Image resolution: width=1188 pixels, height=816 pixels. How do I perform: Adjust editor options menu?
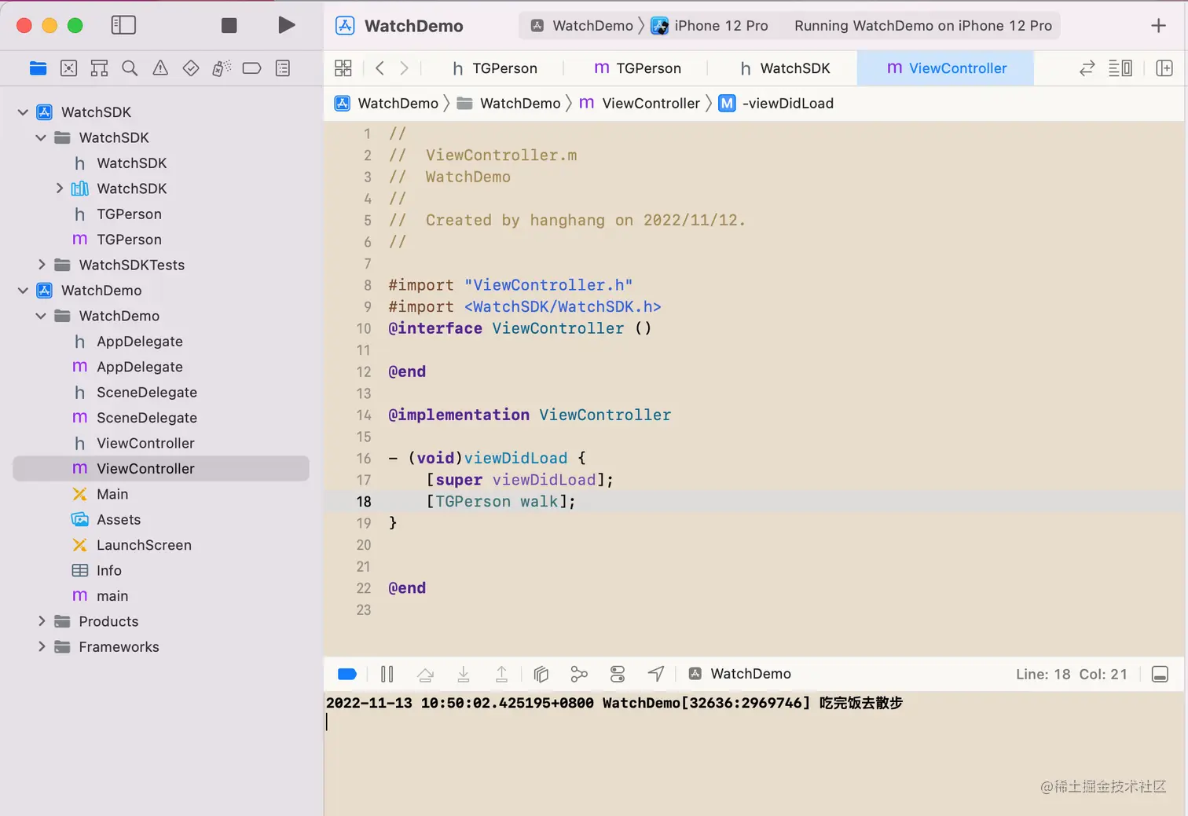point(1120,68)
